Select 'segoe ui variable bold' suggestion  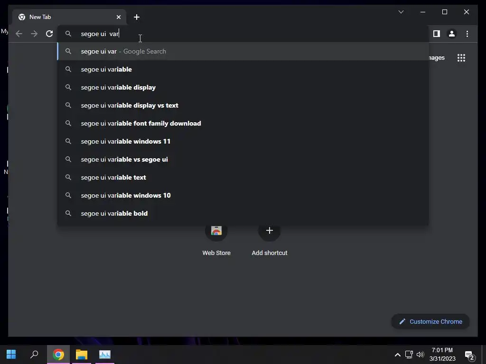[243, 213]
